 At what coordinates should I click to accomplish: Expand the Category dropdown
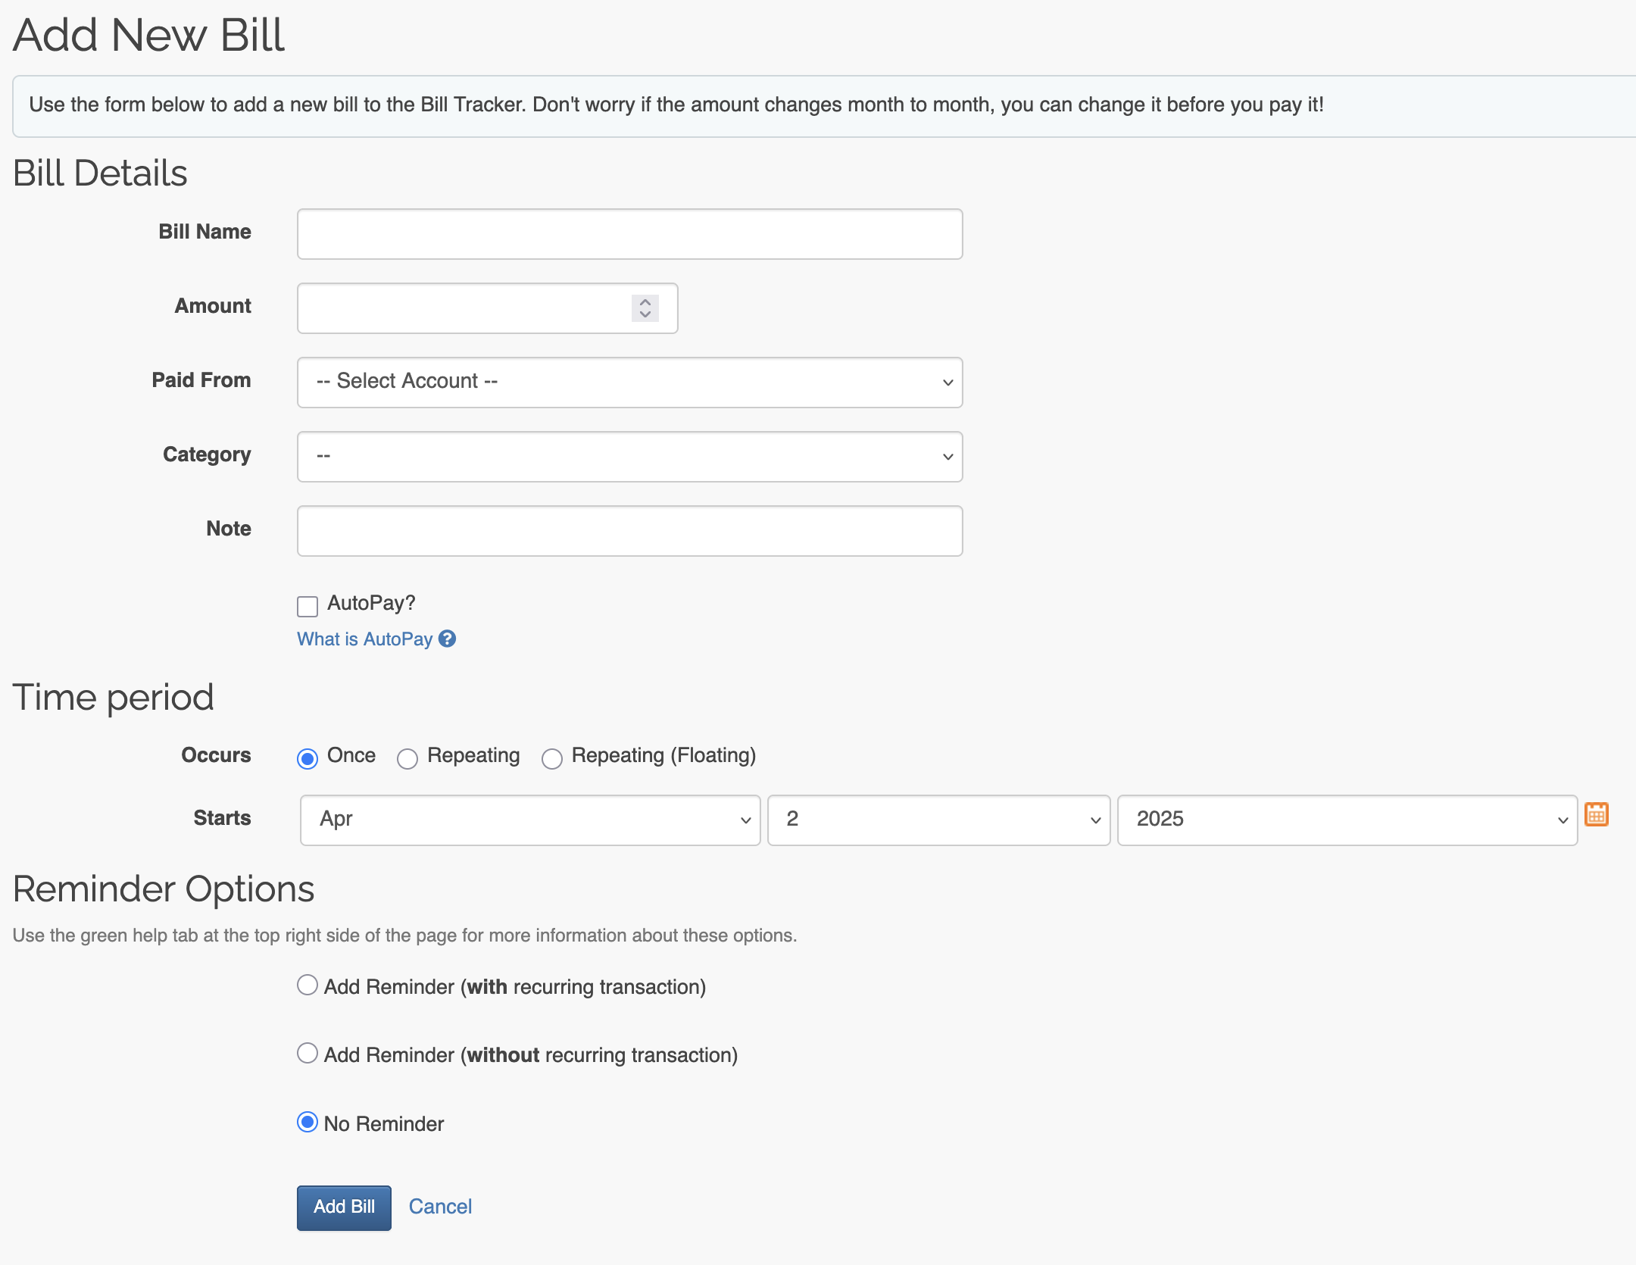(x=629, y=457)
